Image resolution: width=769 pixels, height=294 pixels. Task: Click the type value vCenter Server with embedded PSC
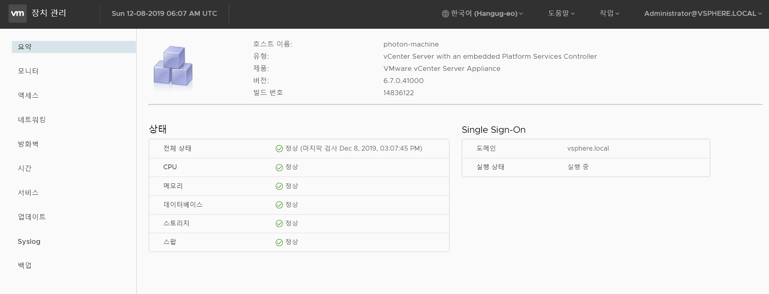pyautogui.click(x=490, y=56)
